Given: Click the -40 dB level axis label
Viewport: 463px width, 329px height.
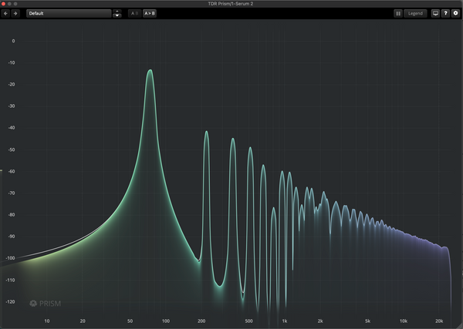Looking at the screenshot, I should [x=12, y=128].
